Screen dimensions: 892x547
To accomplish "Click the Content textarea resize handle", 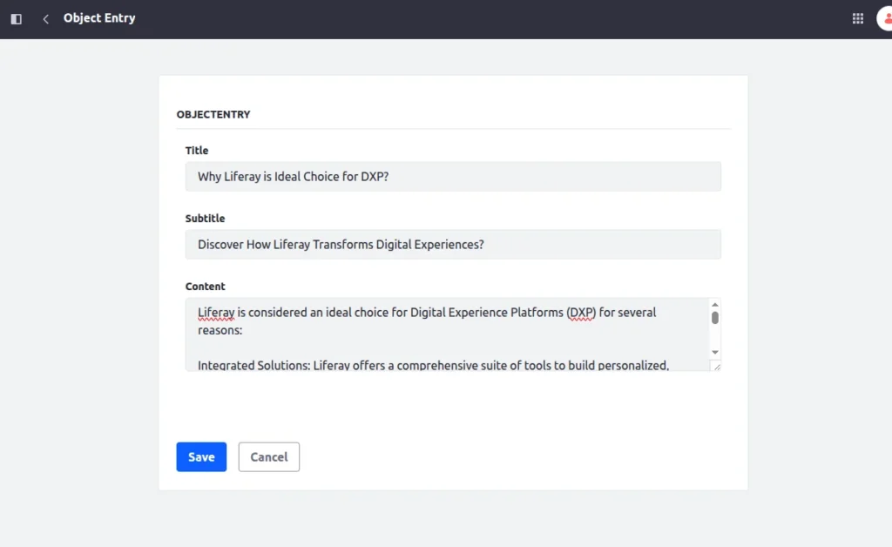I will point(716,367).
